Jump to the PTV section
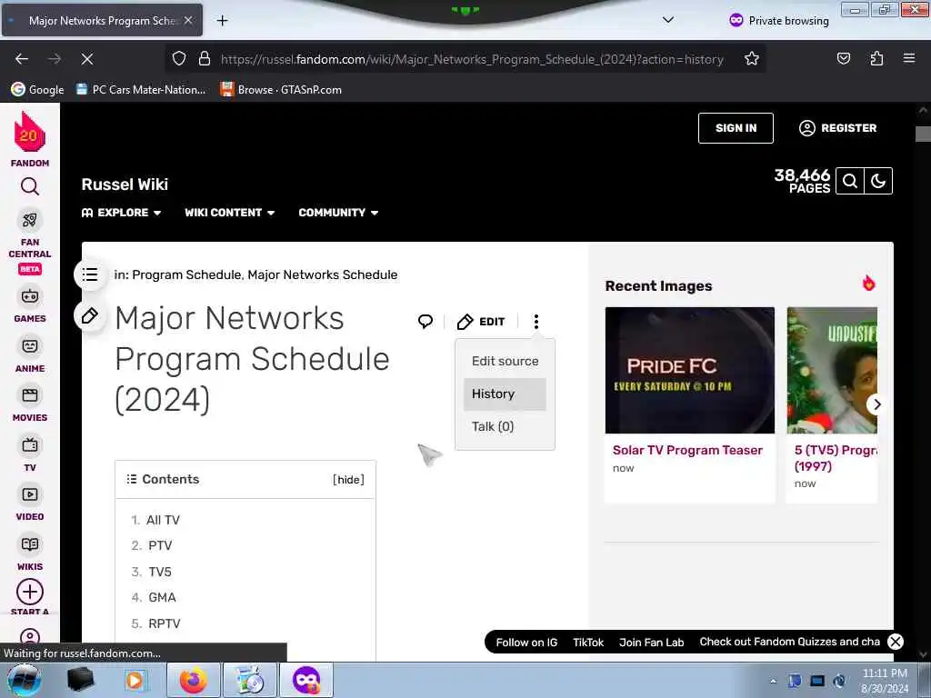The width and height of the screenshot is (931, 698). tap(160, 545)
